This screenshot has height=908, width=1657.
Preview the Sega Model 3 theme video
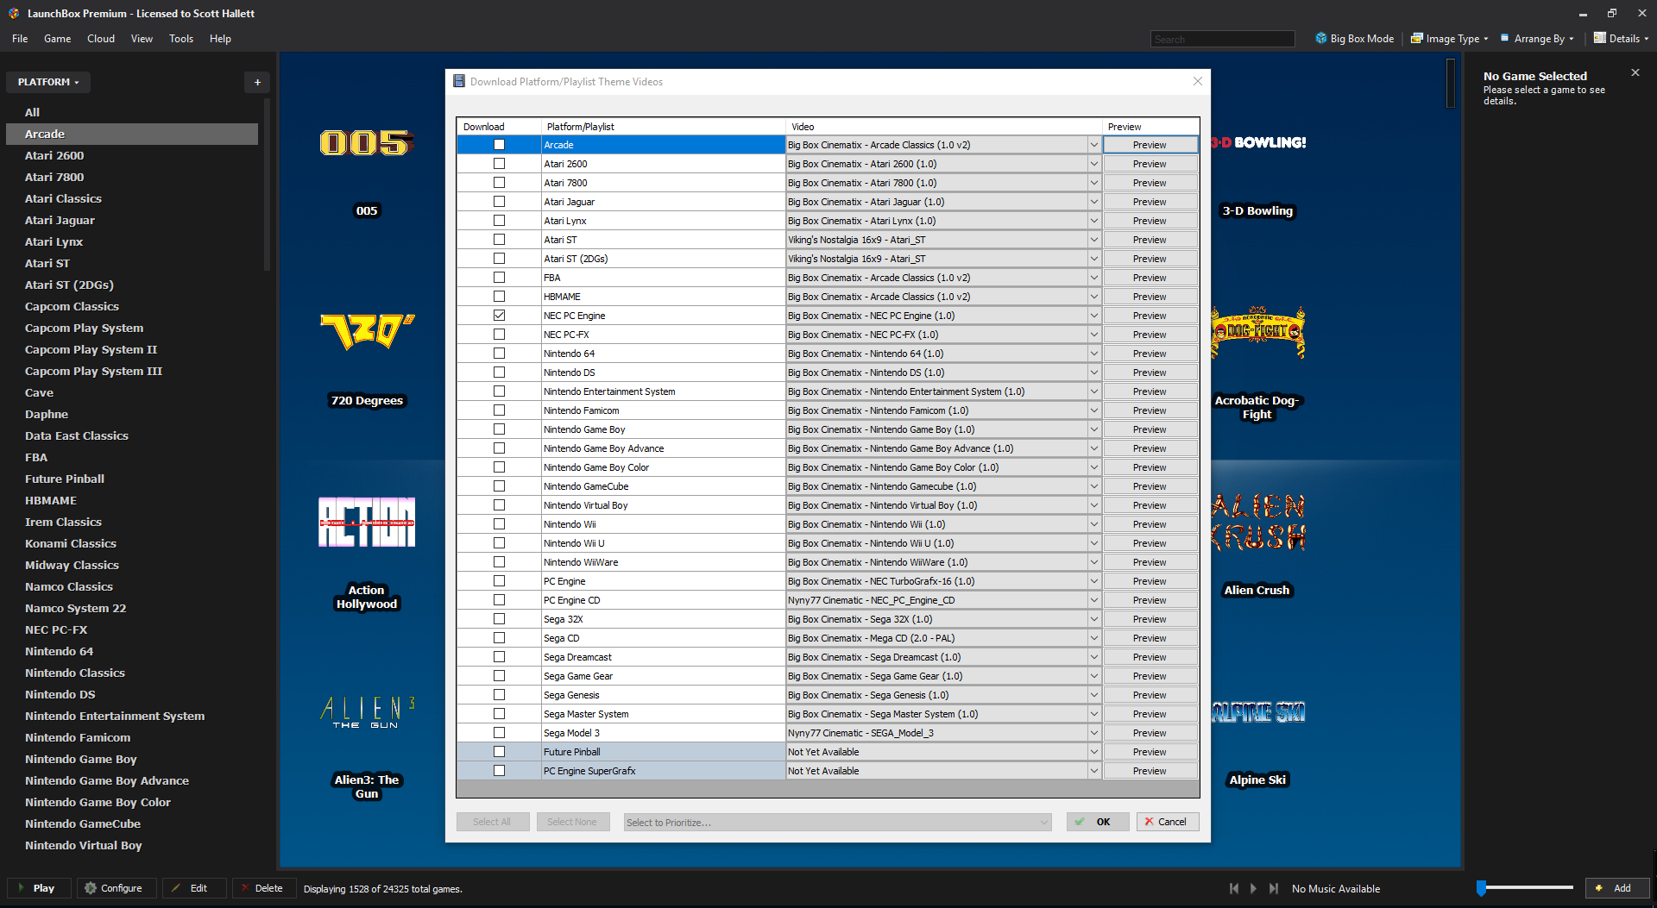pos(1150,733)
